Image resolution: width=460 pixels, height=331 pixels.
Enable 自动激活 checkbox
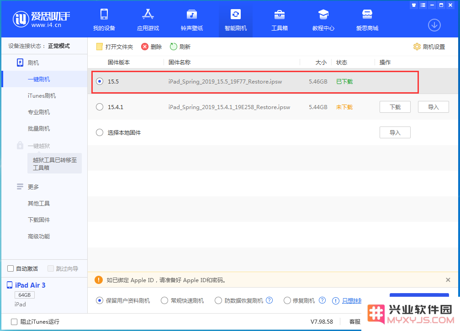tap(11, 268)
